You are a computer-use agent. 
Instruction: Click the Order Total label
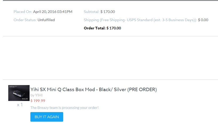(95, 28)
